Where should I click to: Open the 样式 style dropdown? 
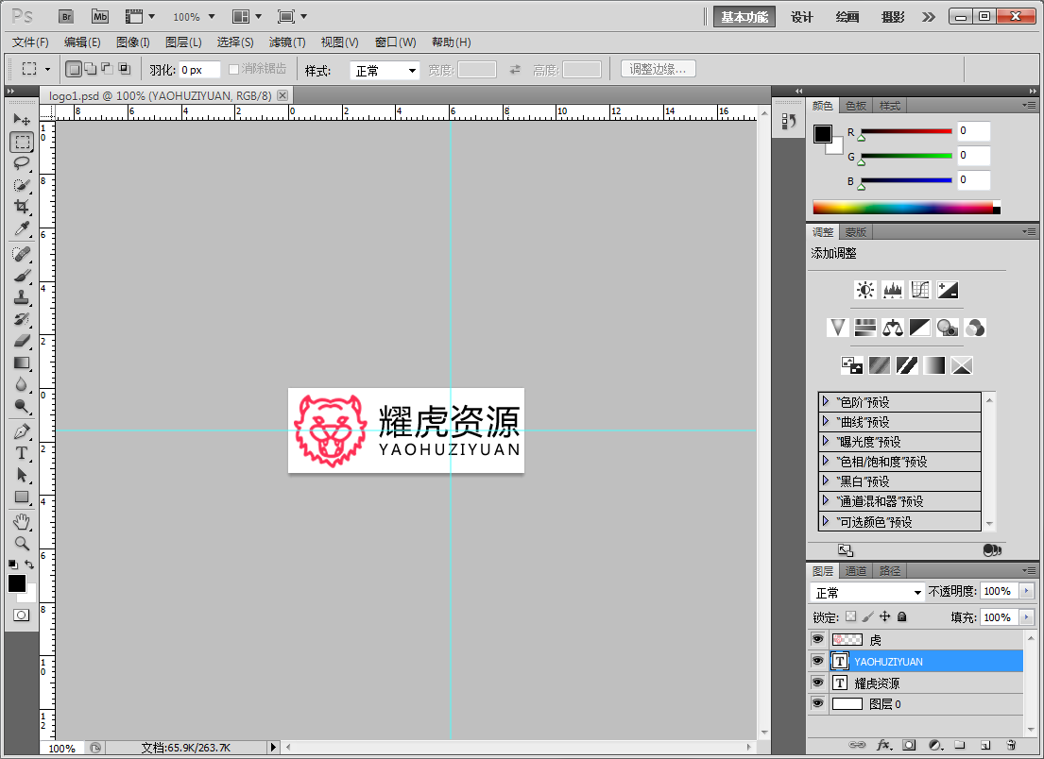coord(385,71)
